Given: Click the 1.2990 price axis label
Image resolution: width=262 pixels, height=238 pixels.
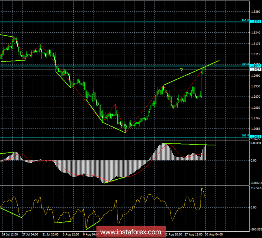Looking at the screenshot, I should point(256,76).
